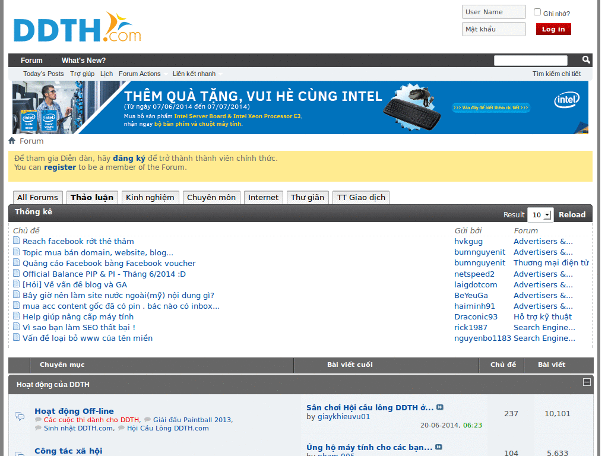Click document icon beside Bây giờ nên làm site
Image resolution: width=608 pixels, height=456 pixels.
click(x=16, y=294)
